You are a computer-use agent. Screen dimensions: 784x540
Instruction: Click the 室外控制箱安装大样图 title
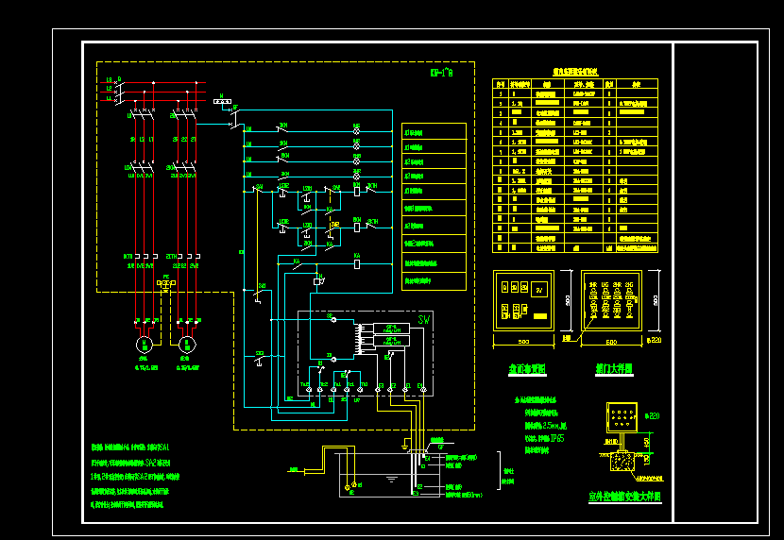point(625,497)
